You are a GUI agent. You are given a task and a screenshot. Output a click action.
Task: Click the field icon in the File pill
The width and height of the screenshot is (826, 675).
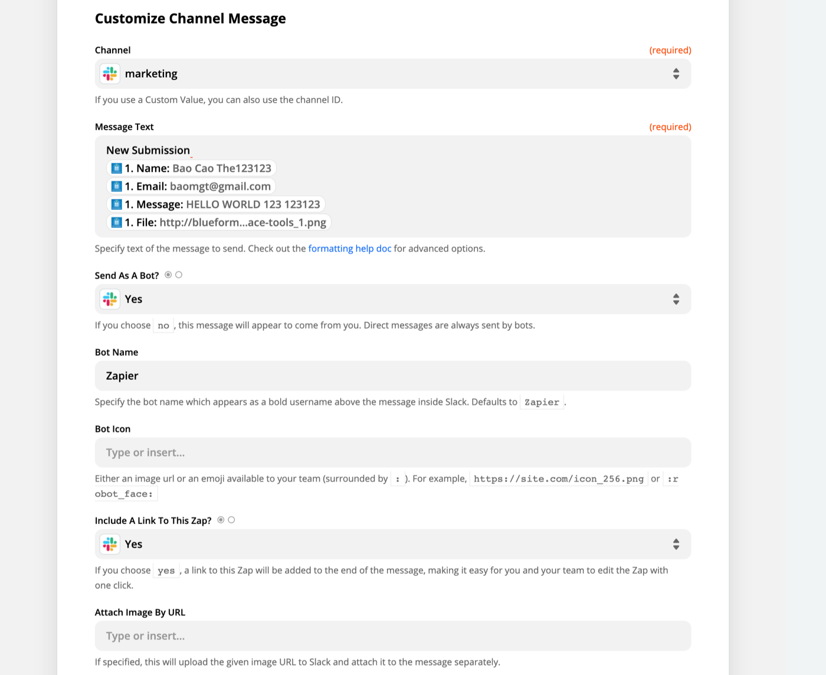(x=116, y=222)
